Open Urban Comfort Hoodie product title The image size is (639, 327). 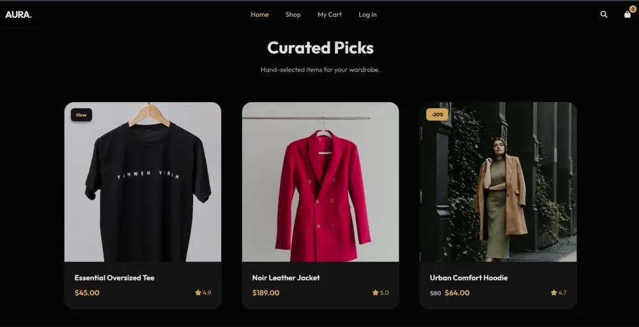point(468,278)
